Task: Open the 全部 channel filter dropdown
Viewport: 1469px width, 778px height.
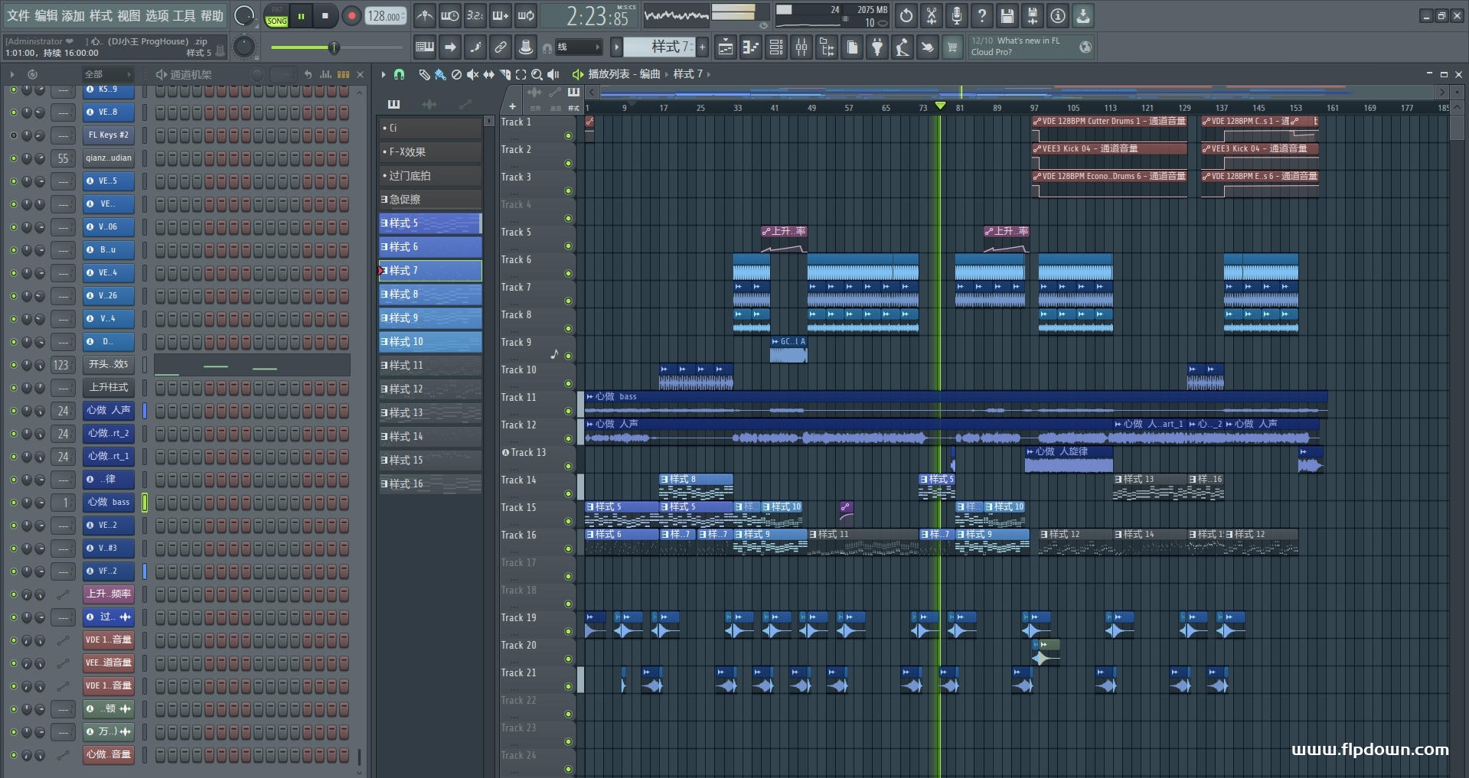Action: pos(107,74)
